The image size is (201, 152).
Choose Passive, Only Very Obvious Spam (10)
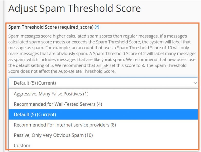pos(53,135)
